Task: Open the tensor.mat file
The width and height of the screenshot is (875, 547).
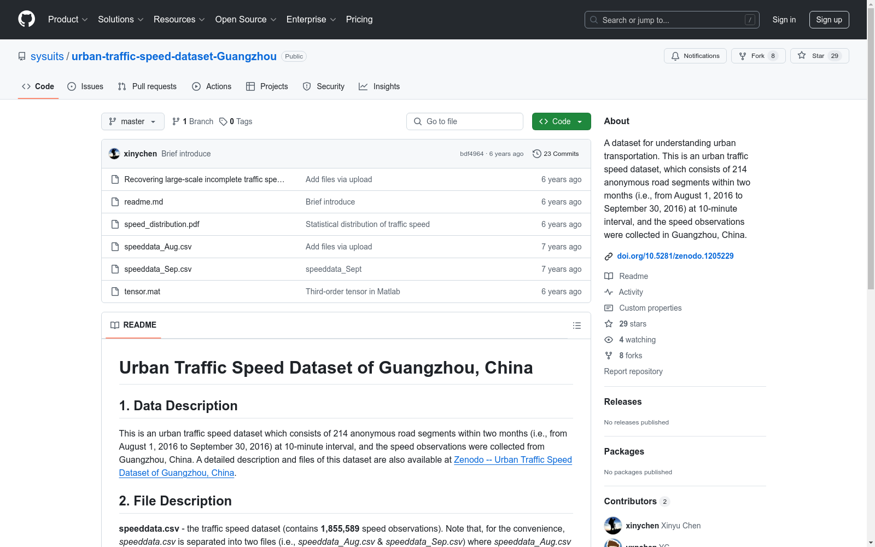Action: (x=142, y=292)
